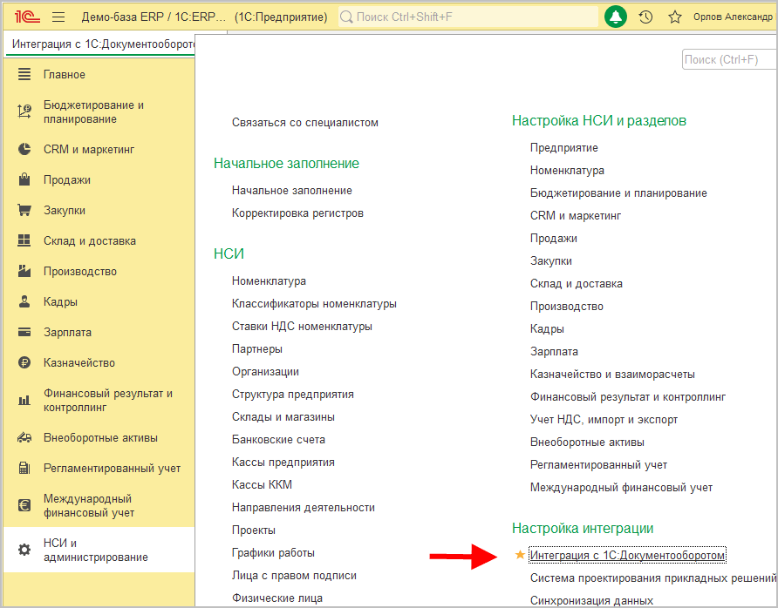Viewport: 778px width, 608px height.
Task: Click the Внеоборотные активы truck icon
Action: coord(24,437)
